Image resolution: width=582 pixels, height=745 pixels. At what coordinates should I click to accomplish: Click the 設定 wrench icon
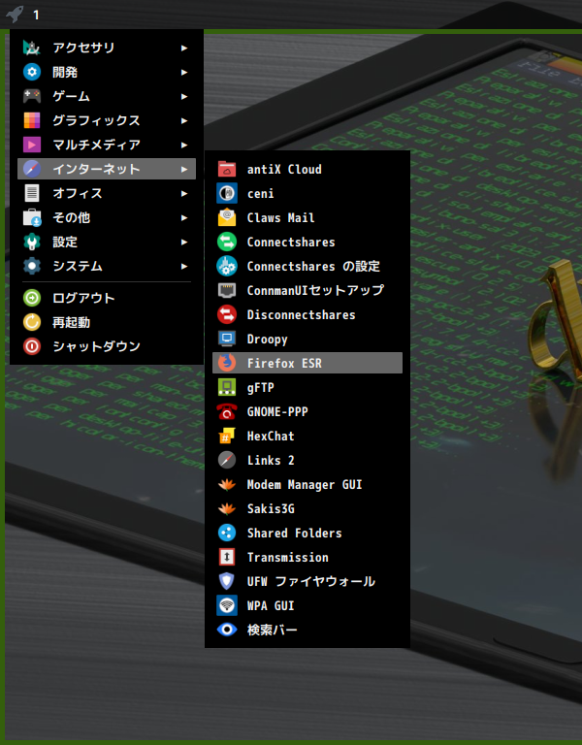tap(32, 242)
